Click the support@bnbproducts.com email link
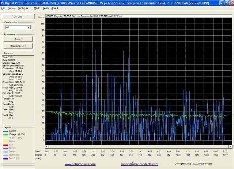Image resolution: width=234 pixels, height=169 pixels. pos(139,164)
